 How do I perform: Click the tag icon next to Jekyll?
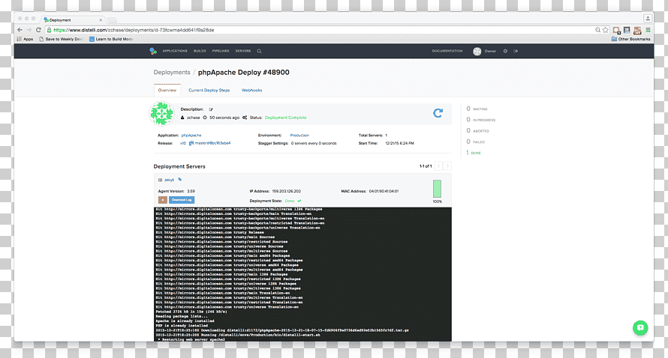(x=180, y=180)
